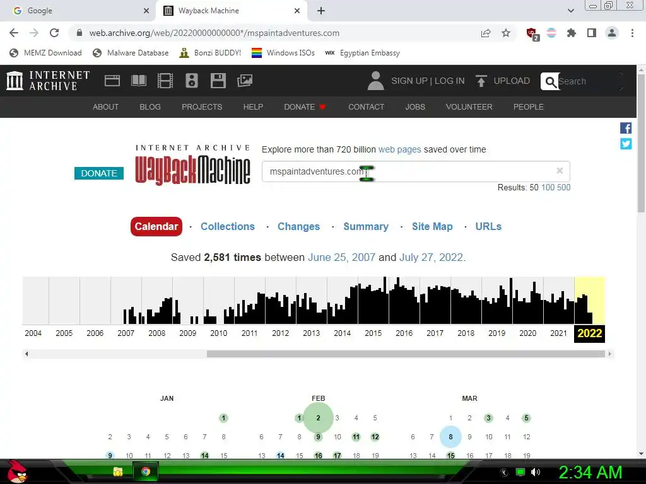Open the BLOG menu item
This screenshot has height=484, width=646.
tap(150, 107)
